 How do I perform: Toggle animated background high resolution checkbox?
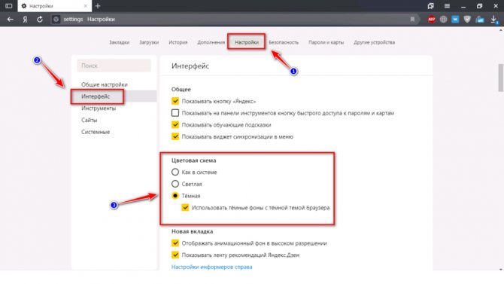(175, 243)
